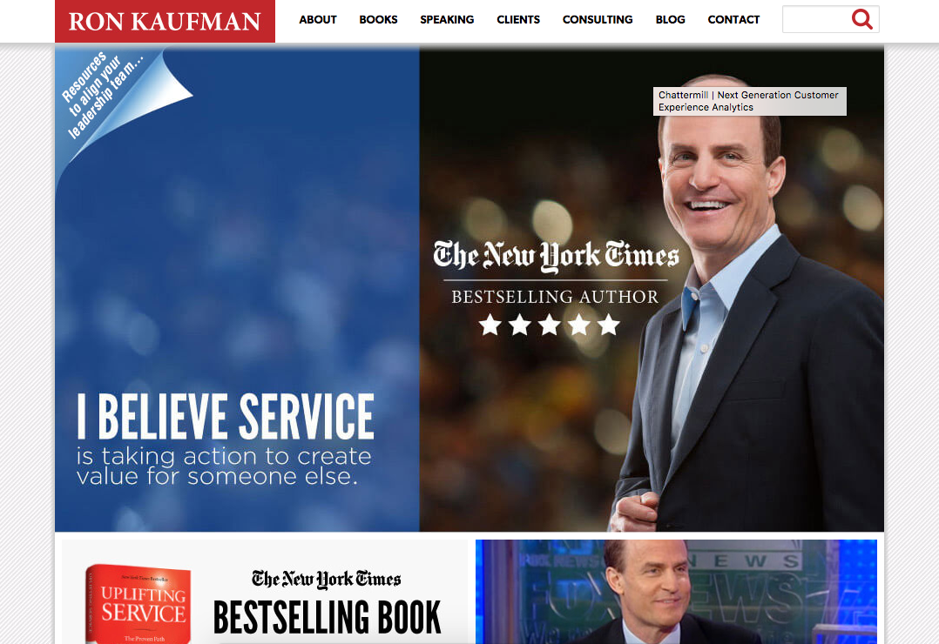Click The New York Times logo in hero
The image size is (939, 644).
coord(556,256)
